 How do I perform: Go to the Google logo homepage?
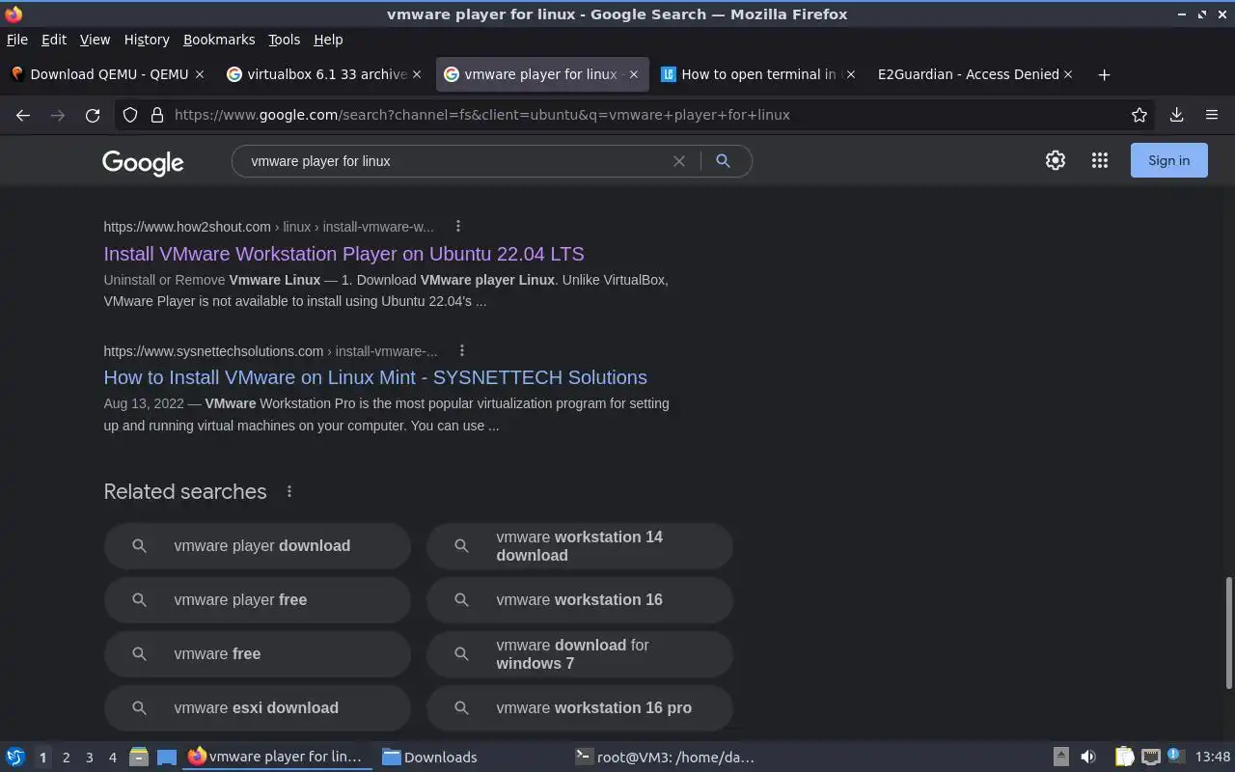pyautogui.click(x=143, y=162)
